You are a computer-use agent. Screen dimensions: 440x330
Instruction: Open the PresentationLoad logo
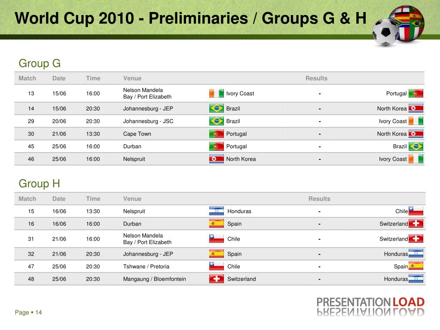(370, 306)
